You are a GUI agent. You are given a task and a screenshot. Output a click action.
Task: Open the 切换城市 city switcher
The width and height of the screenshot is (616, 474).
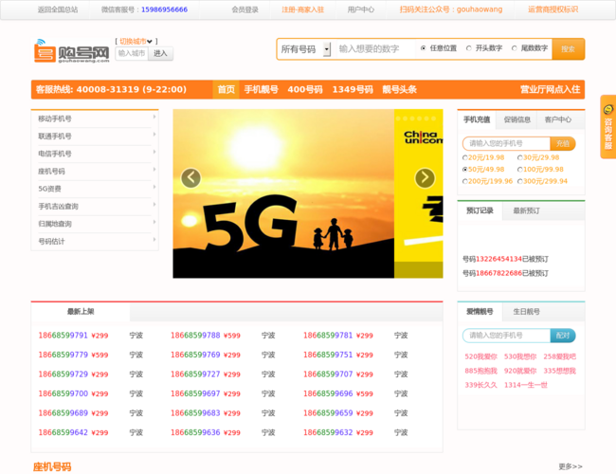(136, 41)
